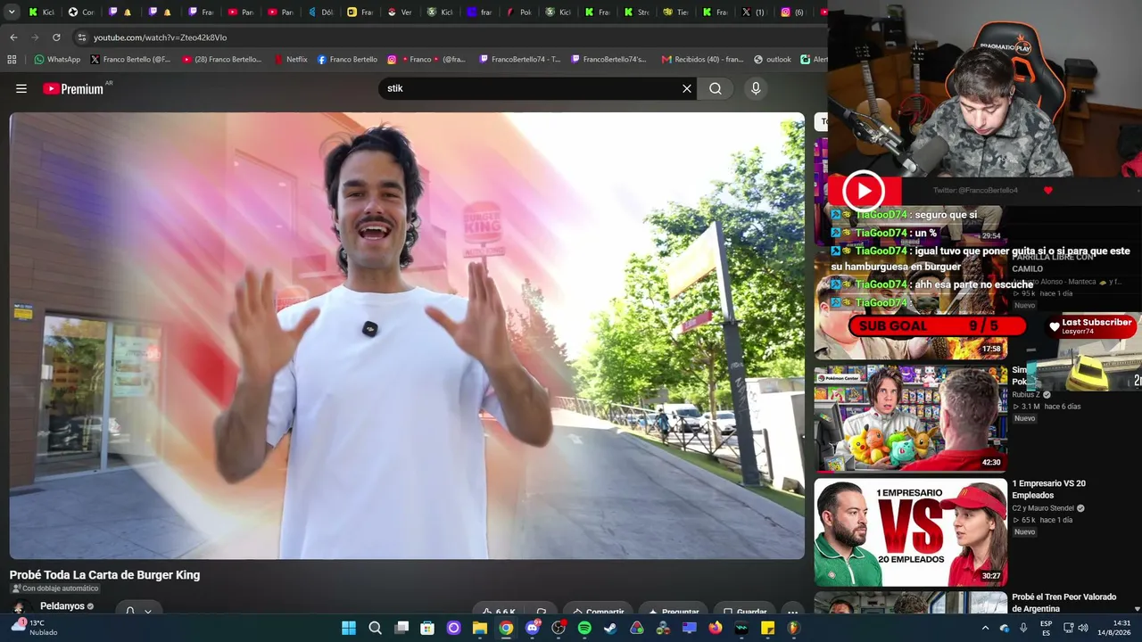Open the '1 Empresario VS 20 Empleados' thumbnail
Screen dimensions: 1142x642
click(x=911, y=532)
